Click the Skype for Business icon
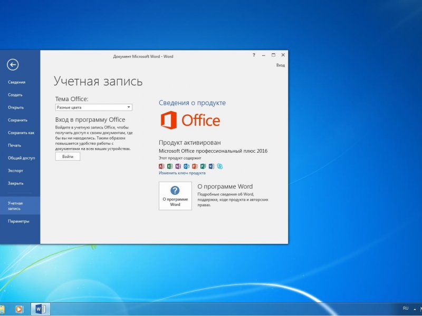Screen dimensions: 422x316 [220, 166]
